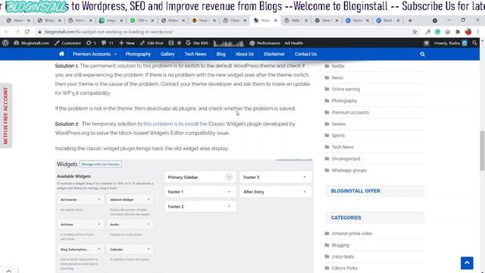Open Sports category in sidebar
Image resolution: width=485 pixels, height=273 pixels.
[x=338, y=135]
